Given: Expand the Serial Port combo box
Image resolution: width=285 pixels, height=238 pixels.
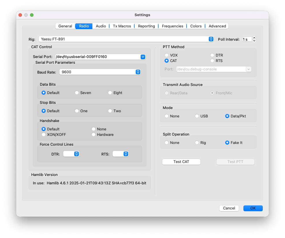Looking at the screenshot, I should click(143, 57).
